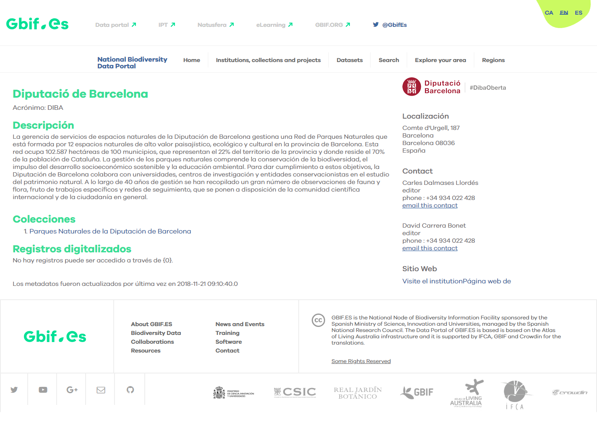Open the Crowdin logo link
Image resolution: width=597 pixels, height=433 pixels.
pyautogui.click(x=569, y=392)
